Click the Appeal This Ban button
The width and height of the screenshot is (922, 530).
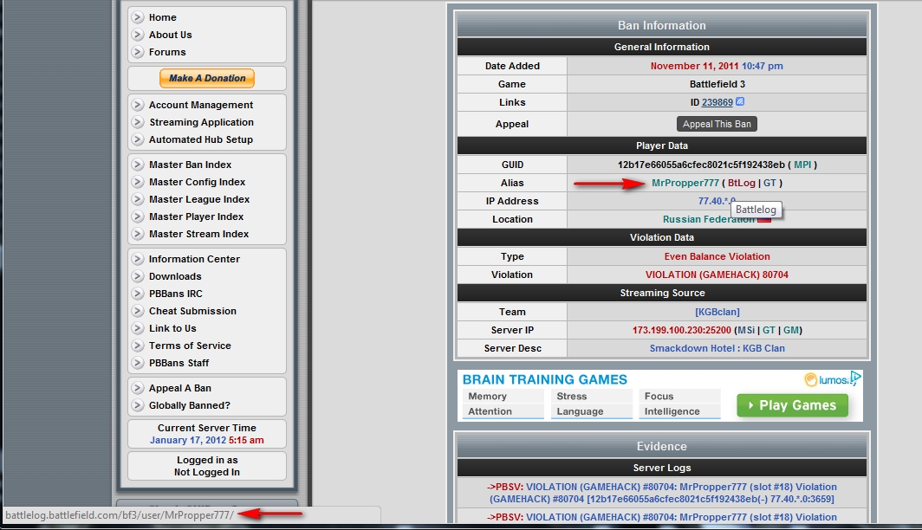pos(717,124)
